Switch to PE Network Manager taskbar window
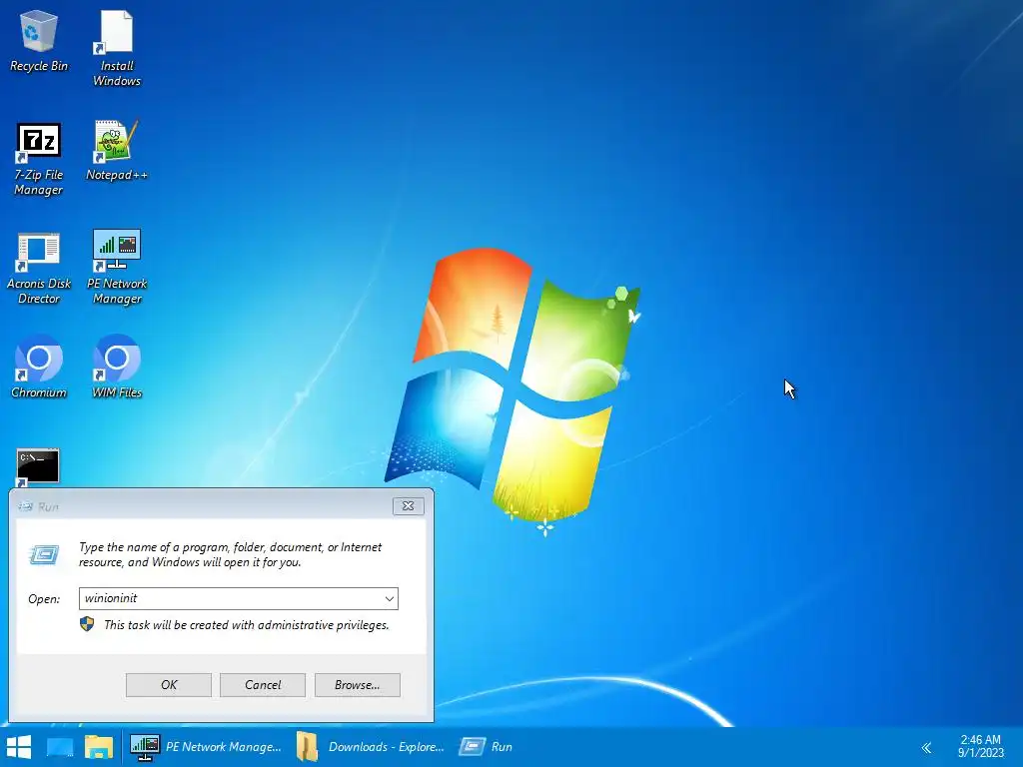Screen dimensions: 1023x767 coord(206,747)
